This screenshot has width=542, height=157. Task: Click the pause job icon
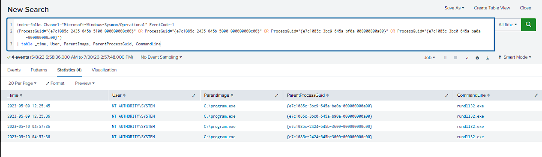coord(445,57)
